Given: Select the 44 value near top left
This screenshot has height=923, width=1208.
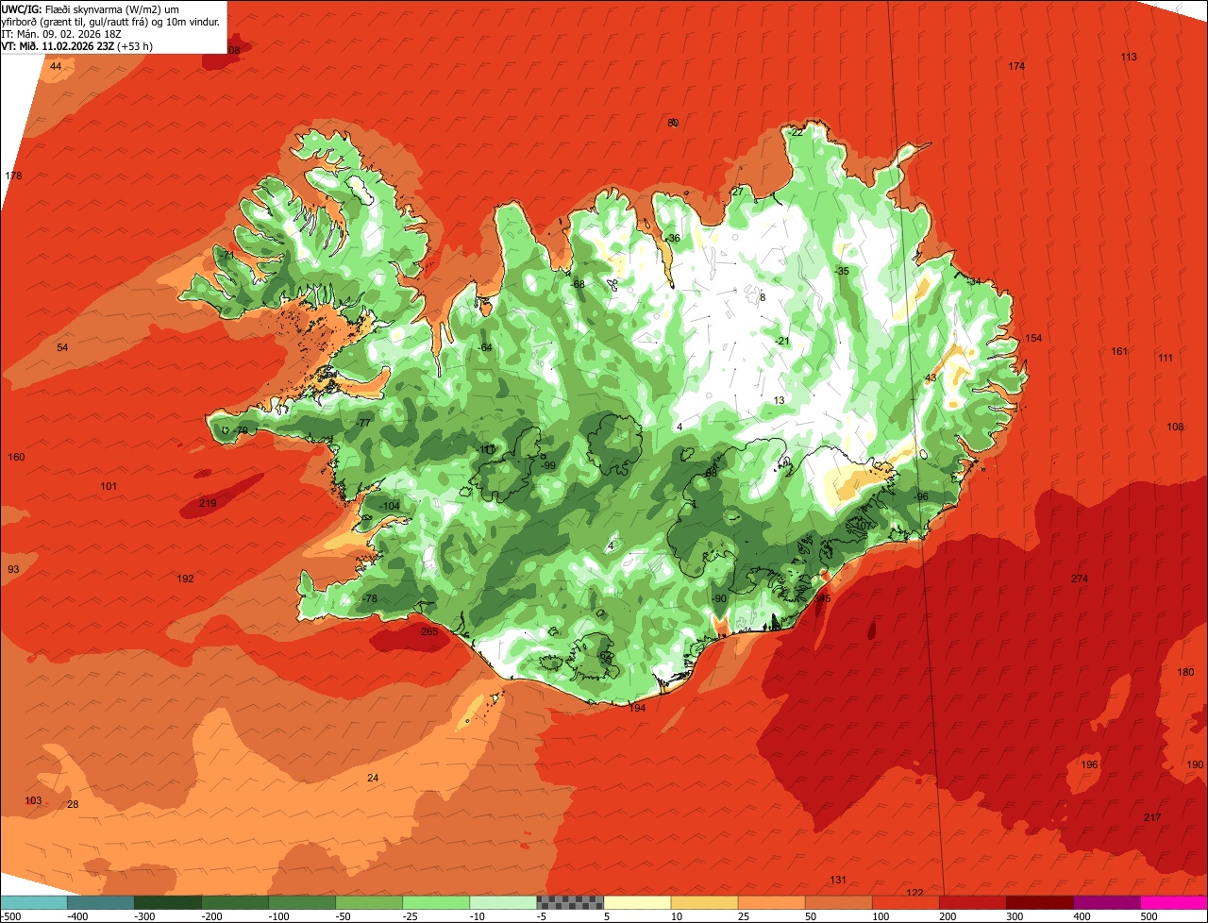Looking at the screenshot, I should (x=56, y=66).
